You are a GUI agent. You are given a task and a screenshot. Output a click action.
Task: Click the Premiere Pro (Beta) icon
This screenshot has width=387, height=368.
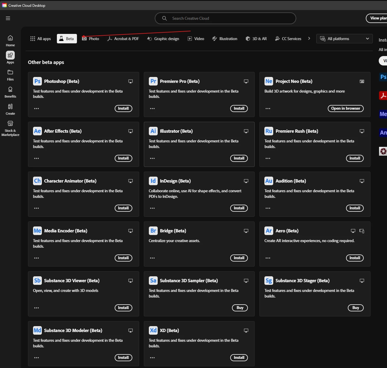(153, 81)
